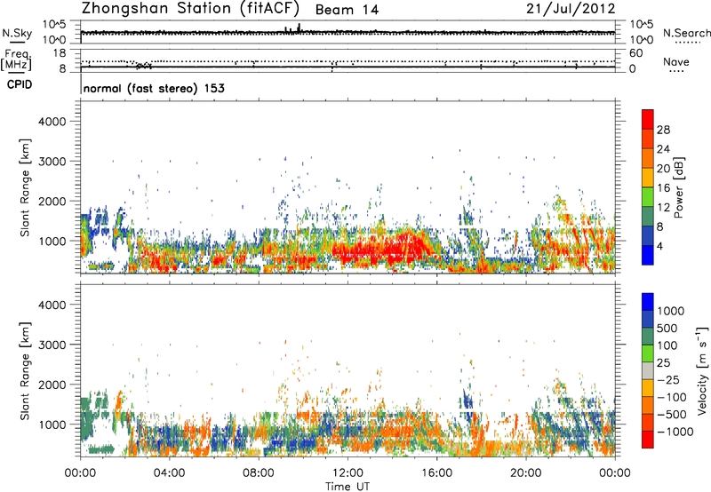Image resolution: width=711 pixels, height=492 pixels.
Task: Click the 4000 tick on the power panel axis
Action: pos(52,122)
